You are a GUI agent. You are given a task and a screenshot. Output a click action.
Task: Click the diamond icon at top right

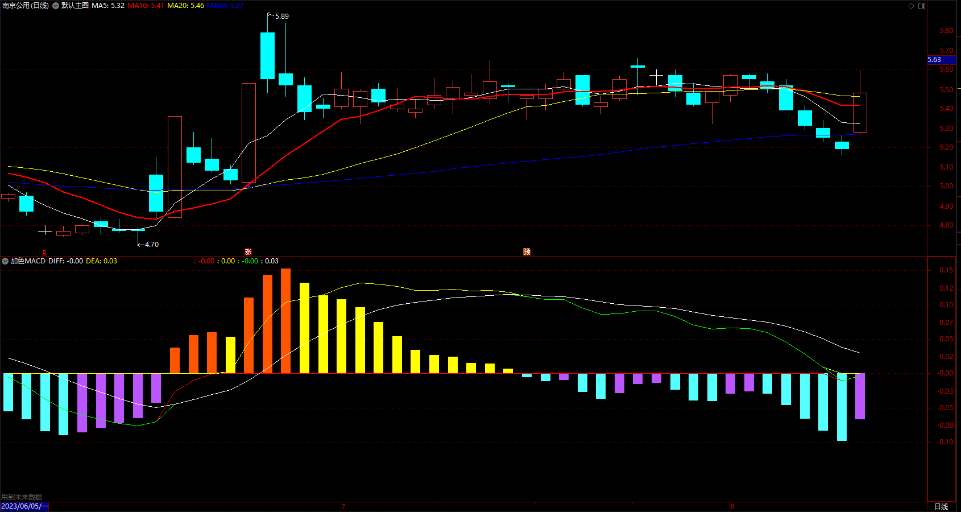click(x=911, y=6)
